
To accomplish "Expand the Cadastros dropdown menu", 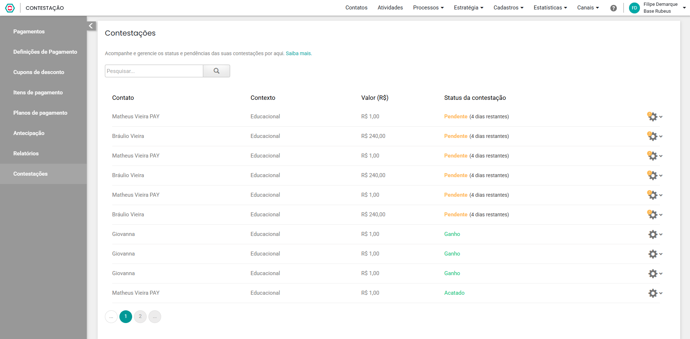I will 509,8.
